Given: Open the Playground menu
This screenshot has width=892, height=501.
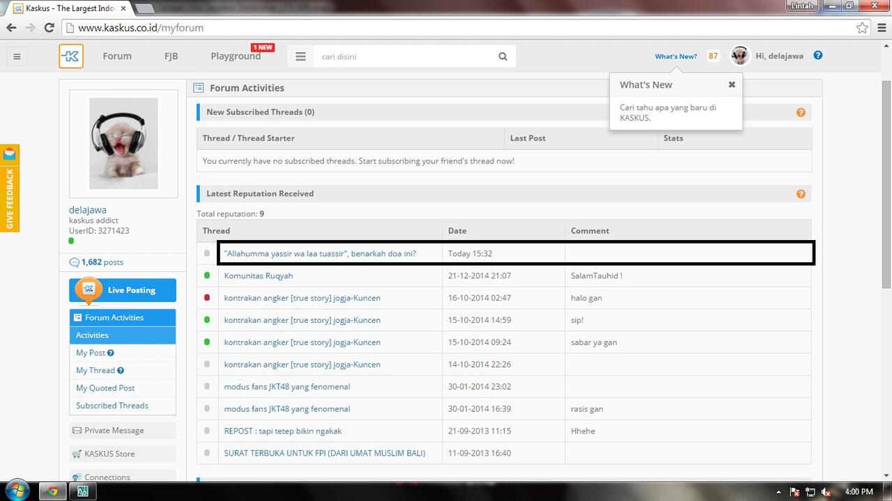Looking at the screenshot, I should [236, 56].
